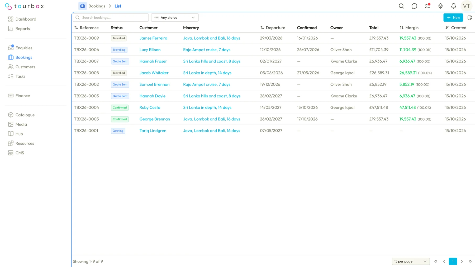Click the Hub book icon

11,134
